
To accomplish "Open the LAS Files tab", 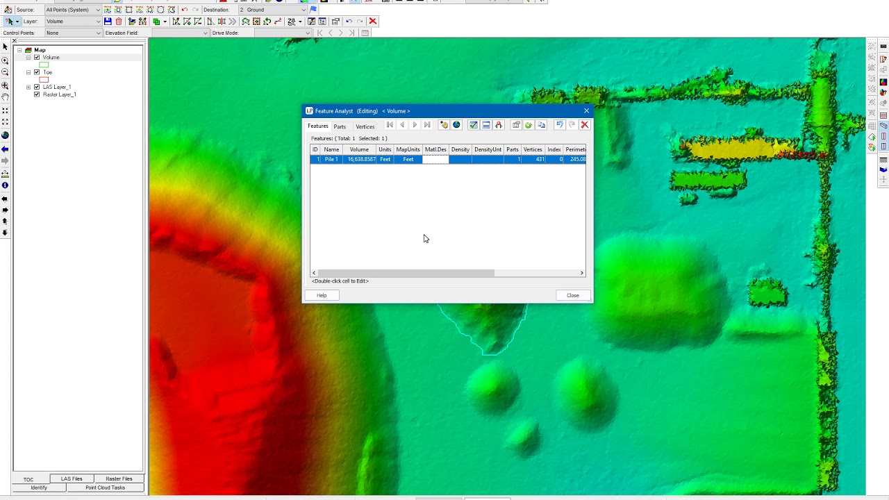I will 72,479.
